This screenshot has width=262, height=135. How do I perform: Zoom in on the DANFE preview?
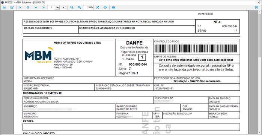(80, 7)
